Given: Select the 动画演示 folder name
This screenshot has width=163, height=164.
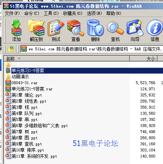Looking at the screenshot, I should click(x=20, y=77).
